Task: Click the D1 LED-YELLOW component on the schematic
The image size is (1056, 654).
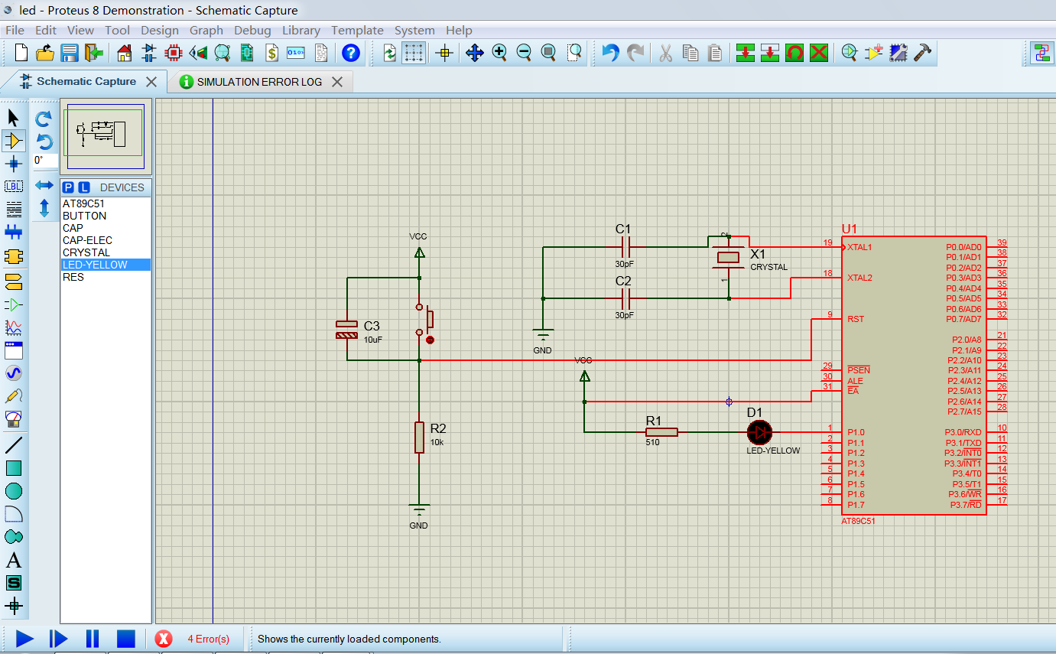Action: click(759, 432)
